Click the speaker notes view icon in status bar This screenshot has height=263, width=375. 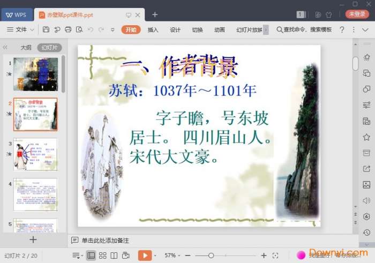(x=126, y=256)
